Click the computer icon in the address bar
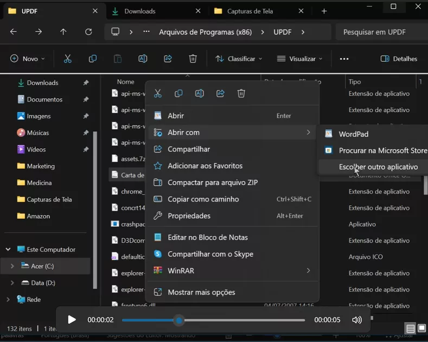Image resolution: width=428 pixels, height=342 pixels. pos(115,31)
